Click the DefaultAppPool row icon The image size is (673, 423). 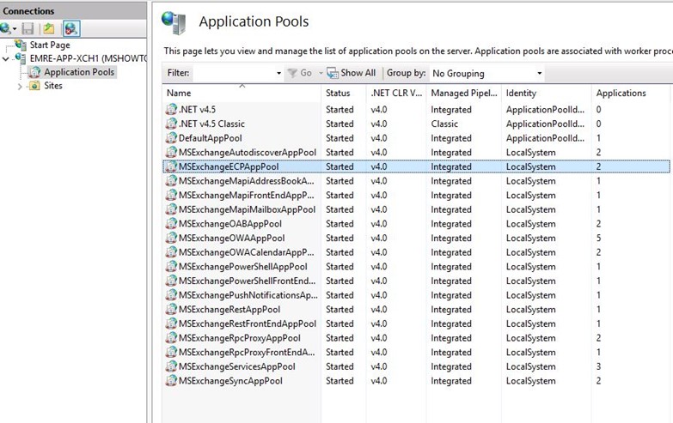171,138
